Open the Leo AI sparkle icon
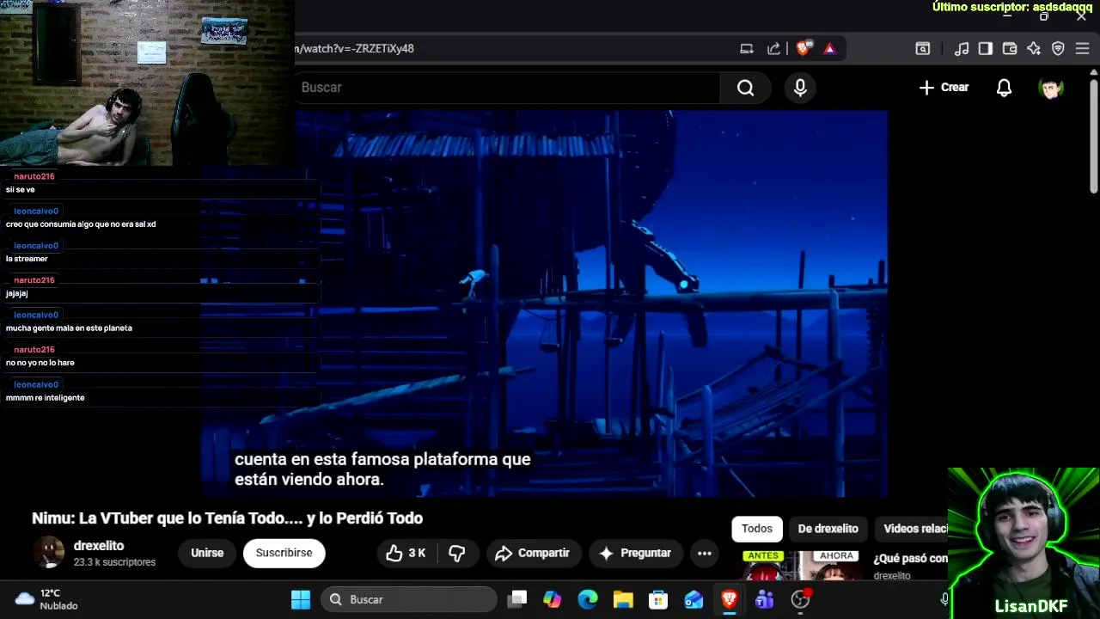Screen dimensions: 1100x619 (x=1034, y=49)
